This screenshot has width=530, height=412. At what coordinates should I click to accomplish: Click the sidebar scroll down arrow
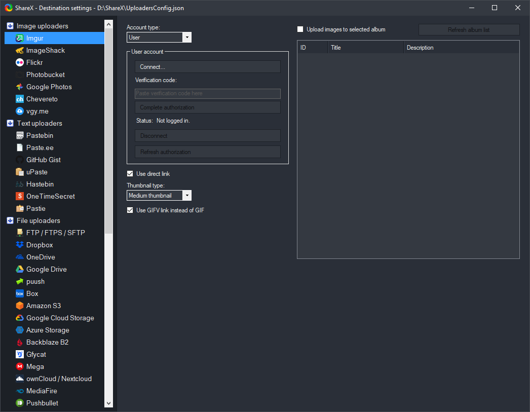[108, 403]
